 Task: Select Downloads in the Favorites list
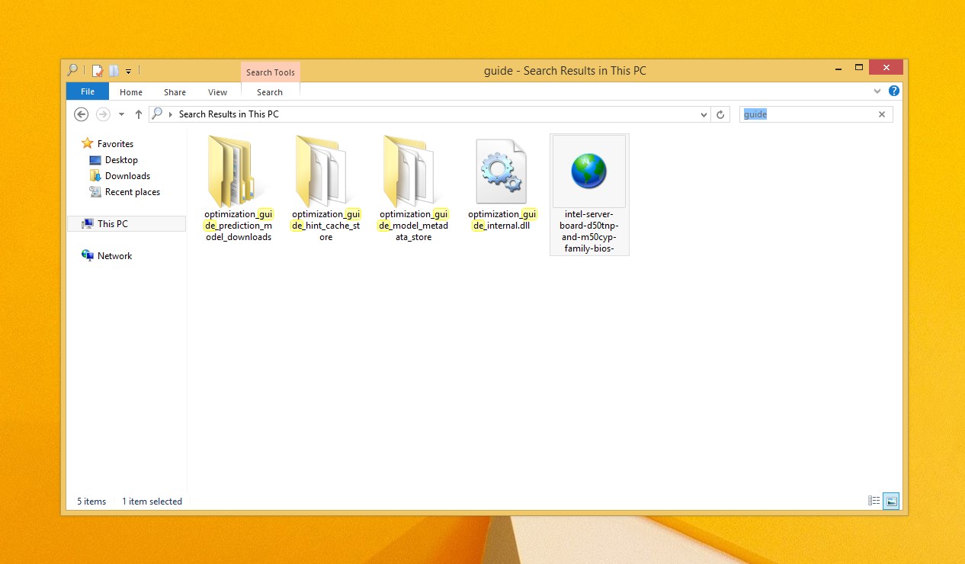(127, 176)
